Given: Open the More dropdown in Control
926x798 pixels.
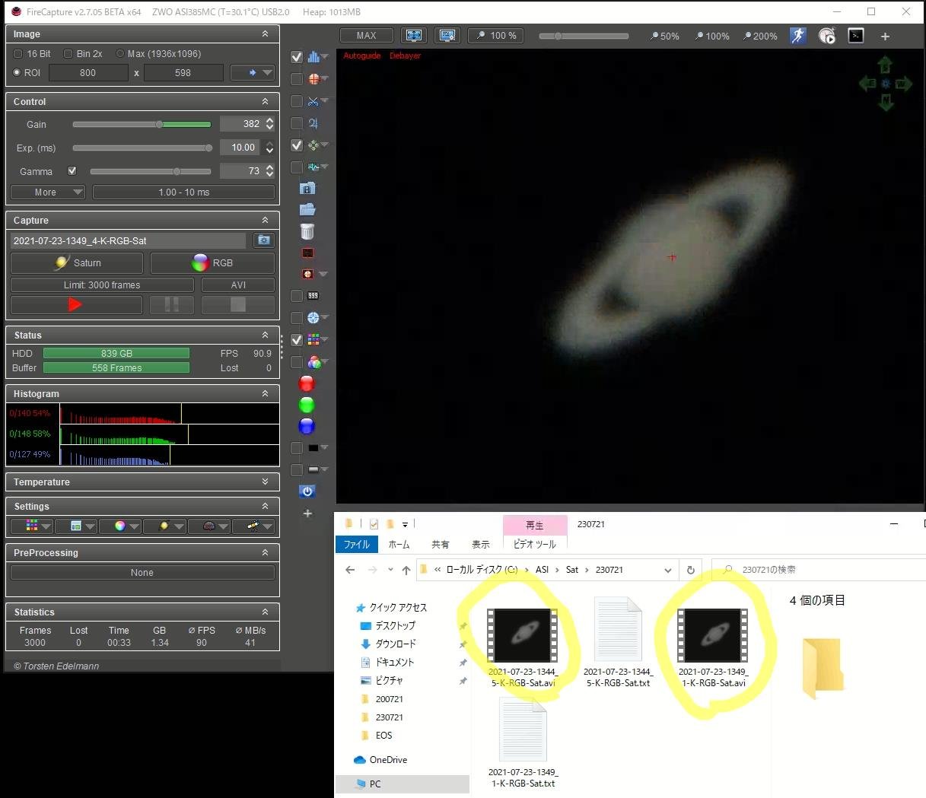Looking at the screenshot, I should click(47, 192).
